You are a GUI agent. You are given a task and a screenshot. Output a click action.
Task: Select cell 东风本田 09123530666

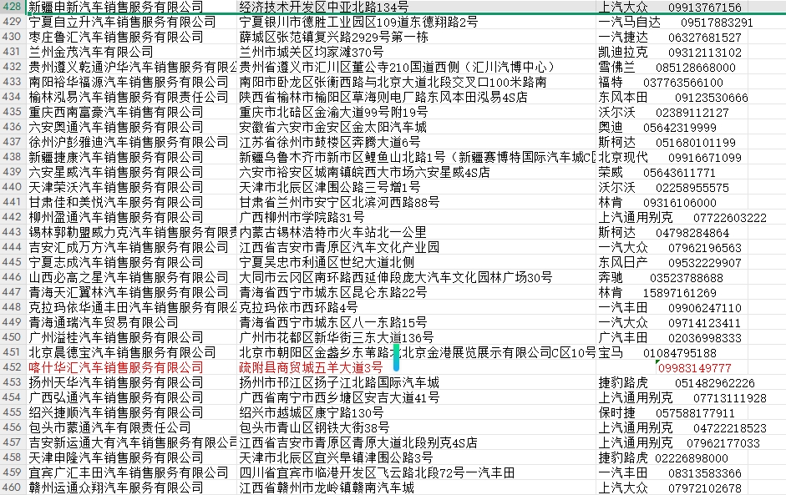[672, 97]
